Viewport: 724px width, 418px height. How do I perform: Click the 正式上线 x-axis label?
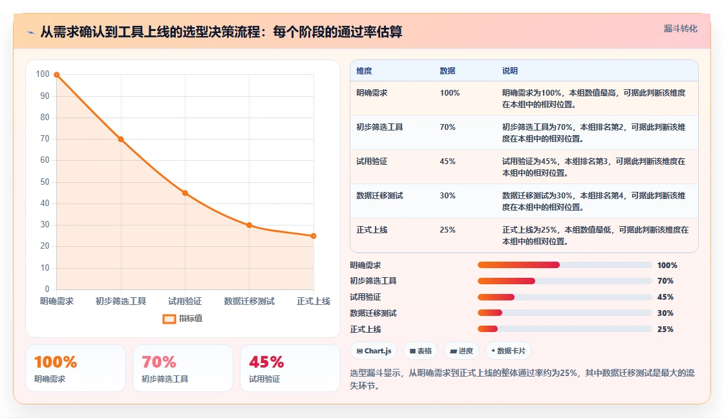pos(314,301)
